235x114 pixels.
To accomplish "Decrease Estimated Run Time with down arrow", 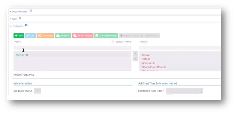I will 201,92.
